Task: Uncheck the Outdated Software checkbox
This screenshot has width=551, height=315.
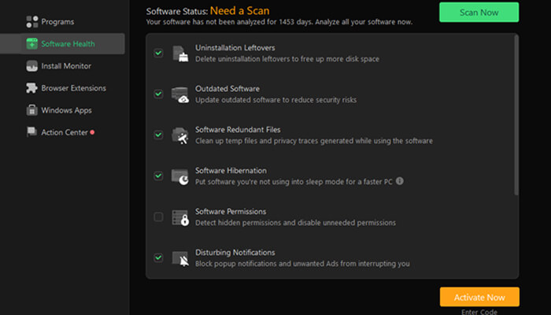Action: (x=158, y=94)
